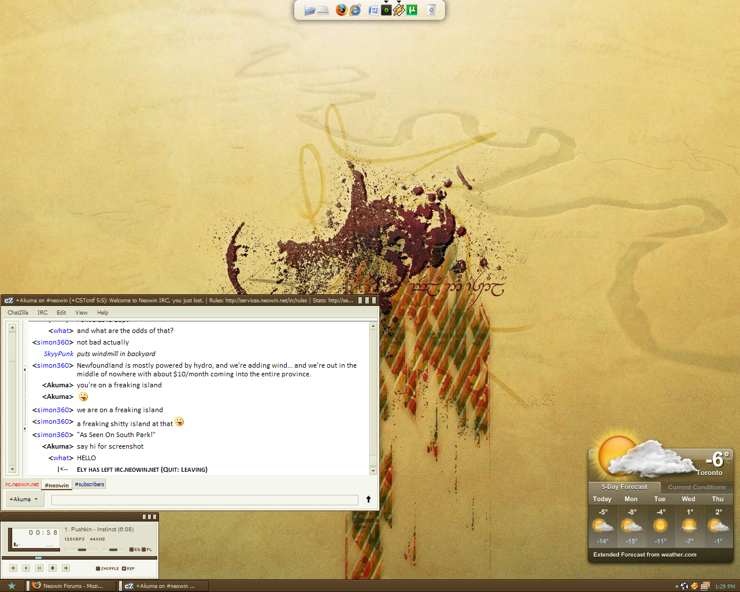Open the Recycle Bin in dock

coord(431,10)
